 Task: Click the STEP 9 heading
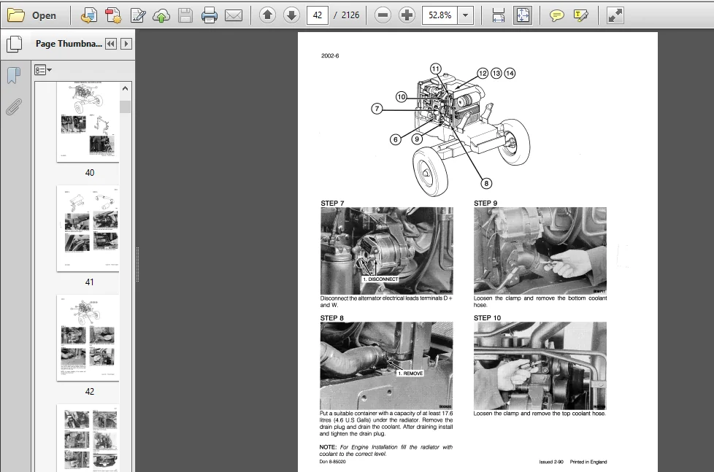pos(485,203)
